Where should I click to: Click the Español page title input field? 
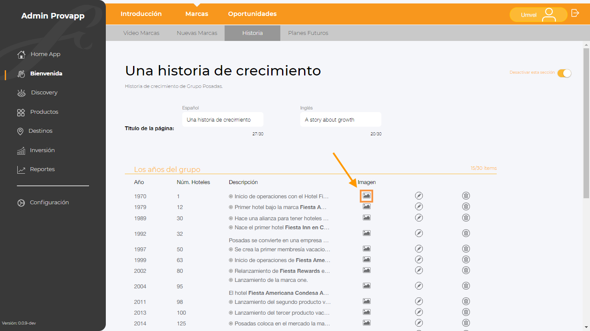pos(223,119)
